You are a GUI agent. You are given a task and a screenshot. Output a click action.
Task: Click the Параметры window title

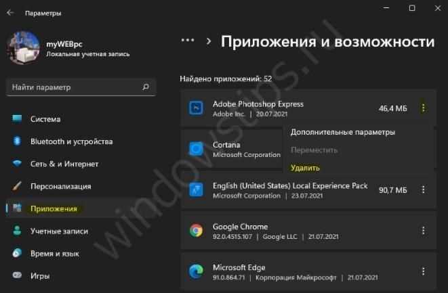(x=43, y=13)
